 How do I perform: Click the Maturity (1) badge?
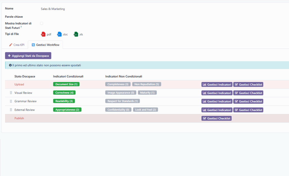[x=147, y=93]
